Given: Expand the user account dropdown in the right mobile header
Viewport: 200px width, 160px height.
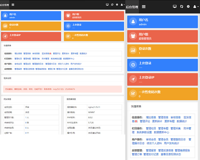Looking at the screenshot, I should pos(196,7).
